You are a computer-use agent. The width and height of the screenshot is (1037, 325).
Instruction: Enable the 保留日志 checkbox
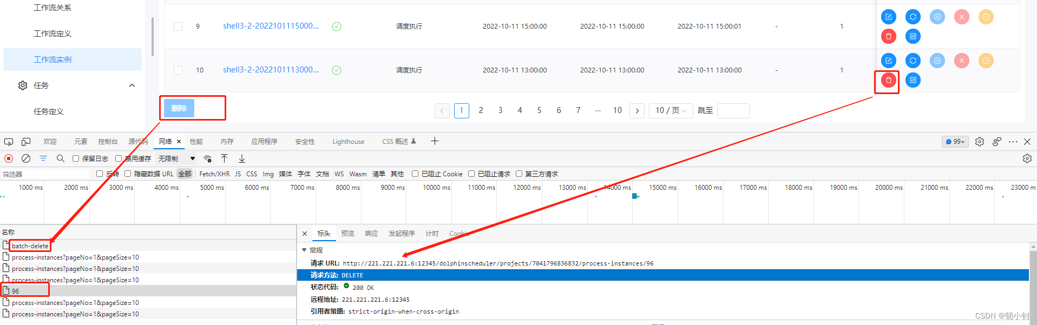[x=76, y=158]
